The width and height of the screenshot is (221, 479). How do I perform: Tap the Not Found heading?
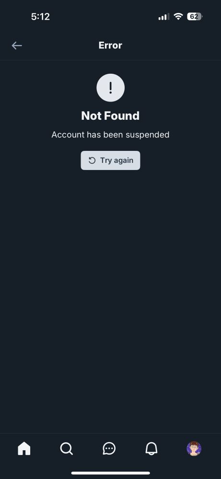[x=110, y=116]
